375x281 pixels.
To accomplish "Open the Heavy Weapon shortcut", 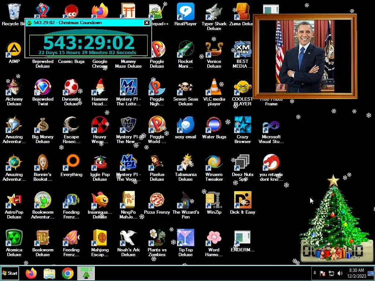I will pos(100,130).
